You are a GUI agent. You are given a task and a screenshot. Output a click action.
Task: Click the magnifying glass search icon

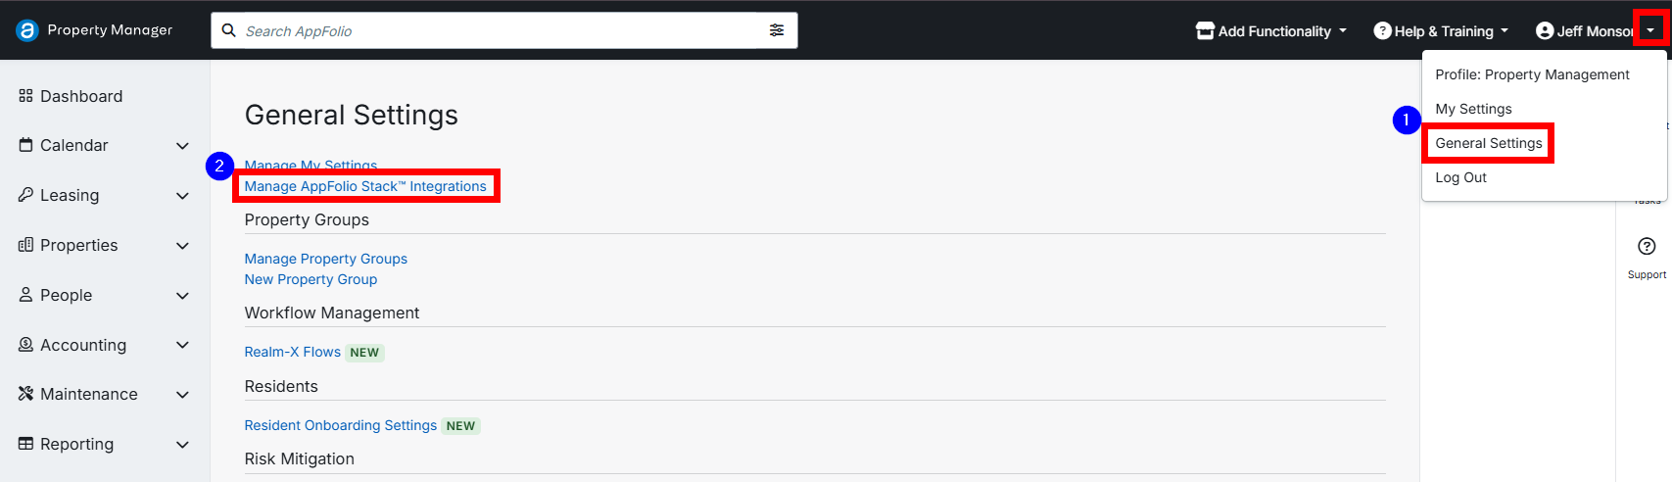(x=229, y=30)
